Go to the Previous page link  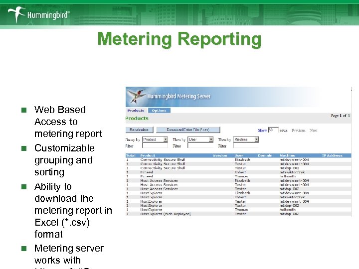299,131
